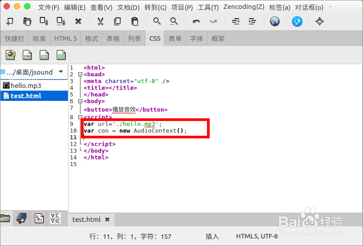Open the 工具(T) menu
The height and width of the screenshot is (246, 363).
click(208, 8)
